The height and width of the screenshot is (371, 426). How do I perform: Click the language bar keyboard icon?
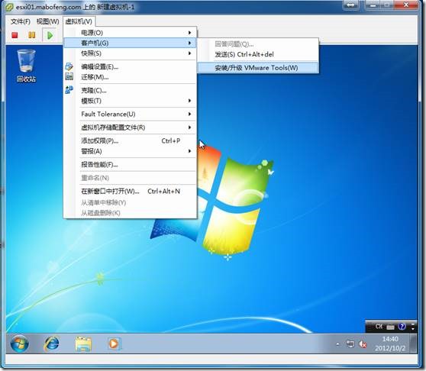(x=390, y=327)
